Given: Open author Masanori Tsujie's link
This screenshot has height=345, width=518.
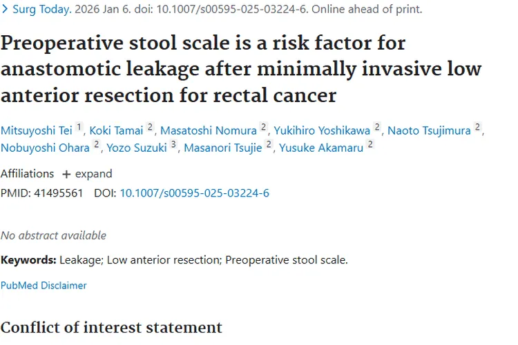Looking at the screenshot, I should [x=223, y=148].
